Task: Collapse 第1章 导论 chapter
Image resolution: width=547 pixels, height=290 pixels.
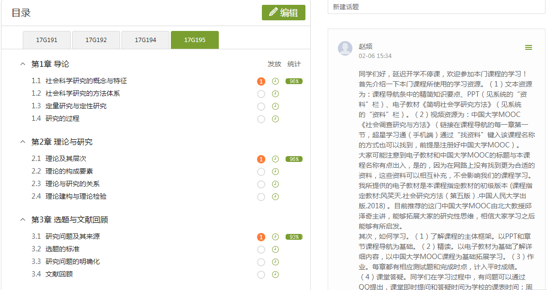Action: 22,64
